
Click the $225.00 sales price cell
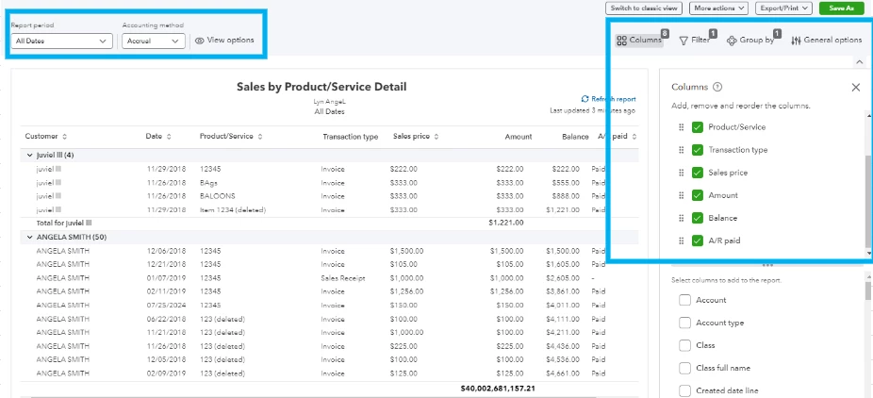(x=404, y=346)
